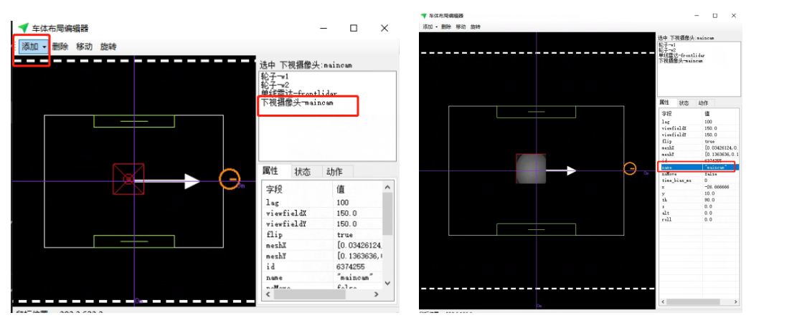Click green arrow app icon in left title bar
Screen dimensions: 802x318
pos(23,28)
